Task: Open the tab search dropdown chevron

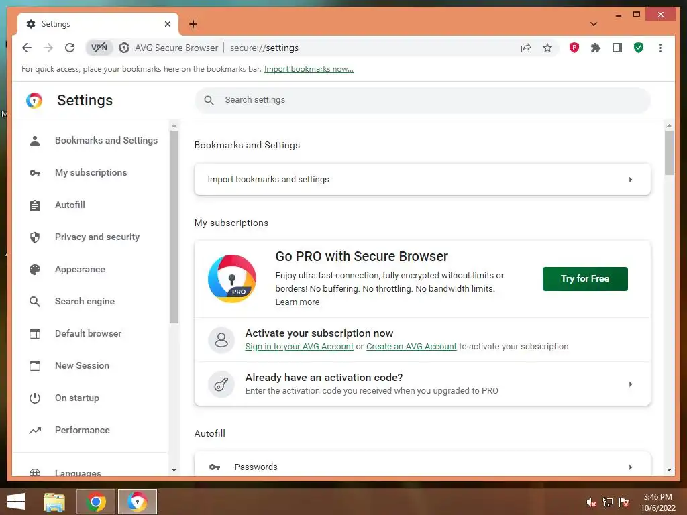Action: tap(594, 24)
